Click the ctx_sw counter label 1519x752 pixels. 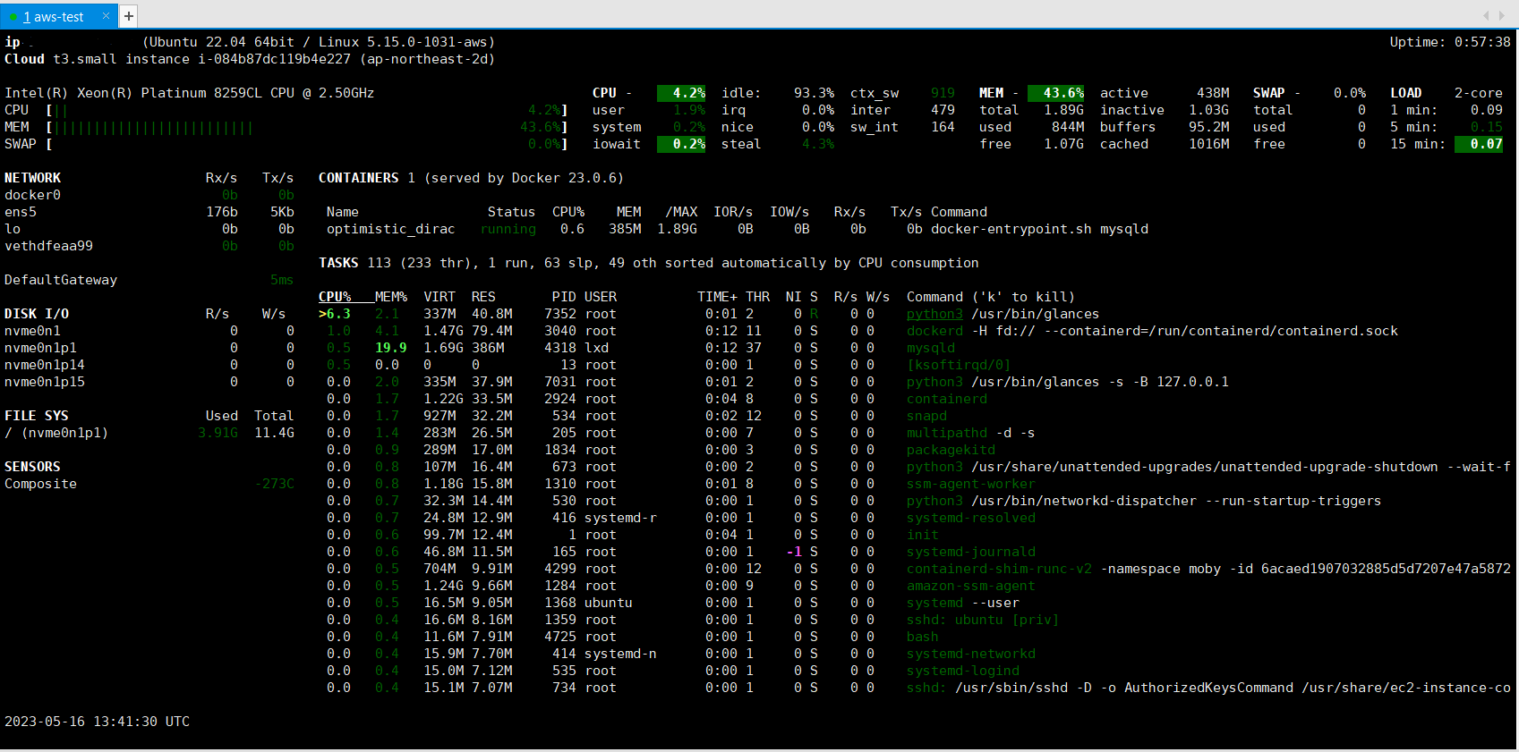point(875,93)
